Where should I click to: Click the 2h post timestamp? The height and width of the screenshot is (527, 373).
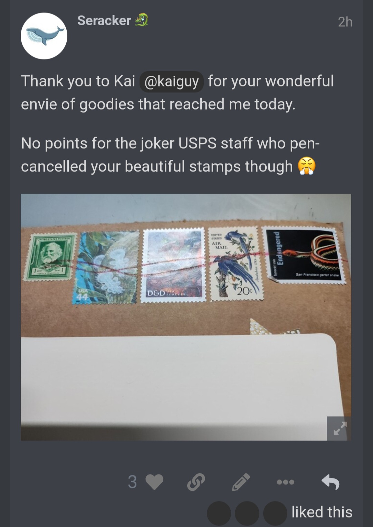click(345, 22)
